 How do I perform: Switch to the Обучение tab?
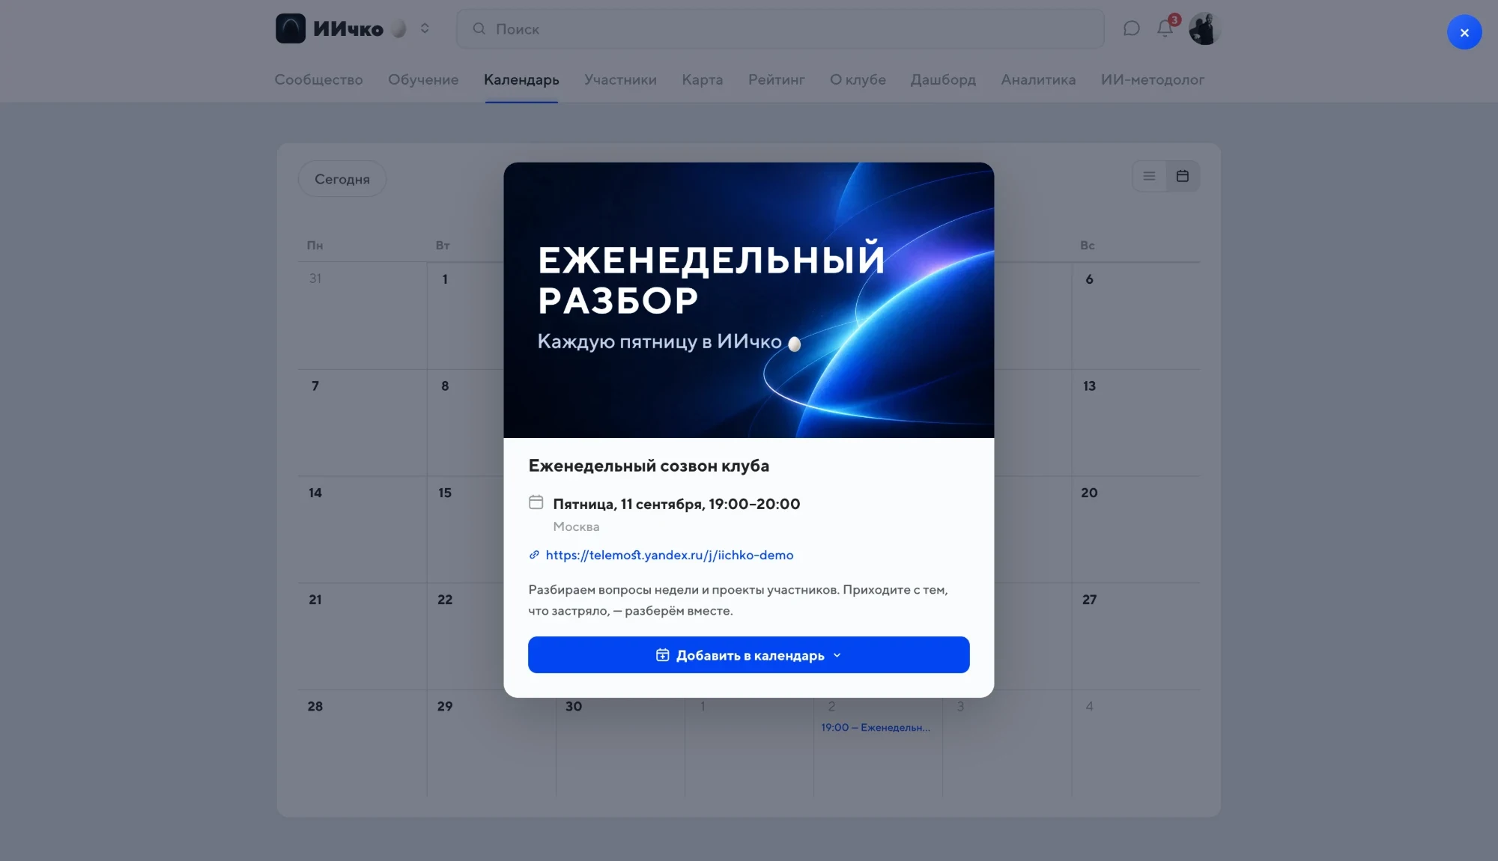pos(423,79)
